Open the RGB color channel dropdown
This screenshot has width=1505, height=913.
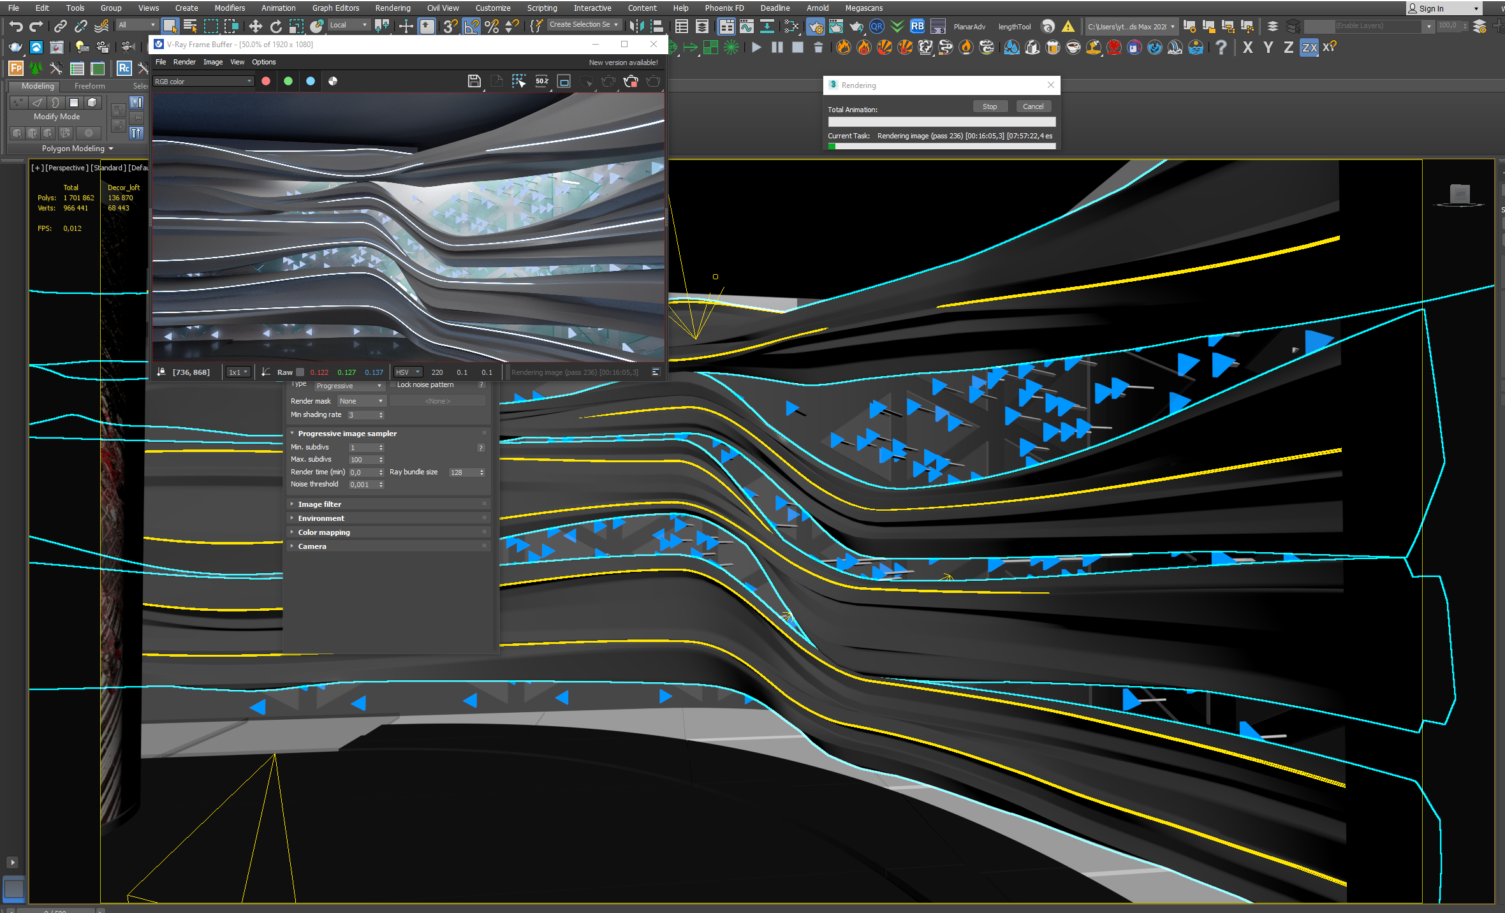tap(203, 81)
